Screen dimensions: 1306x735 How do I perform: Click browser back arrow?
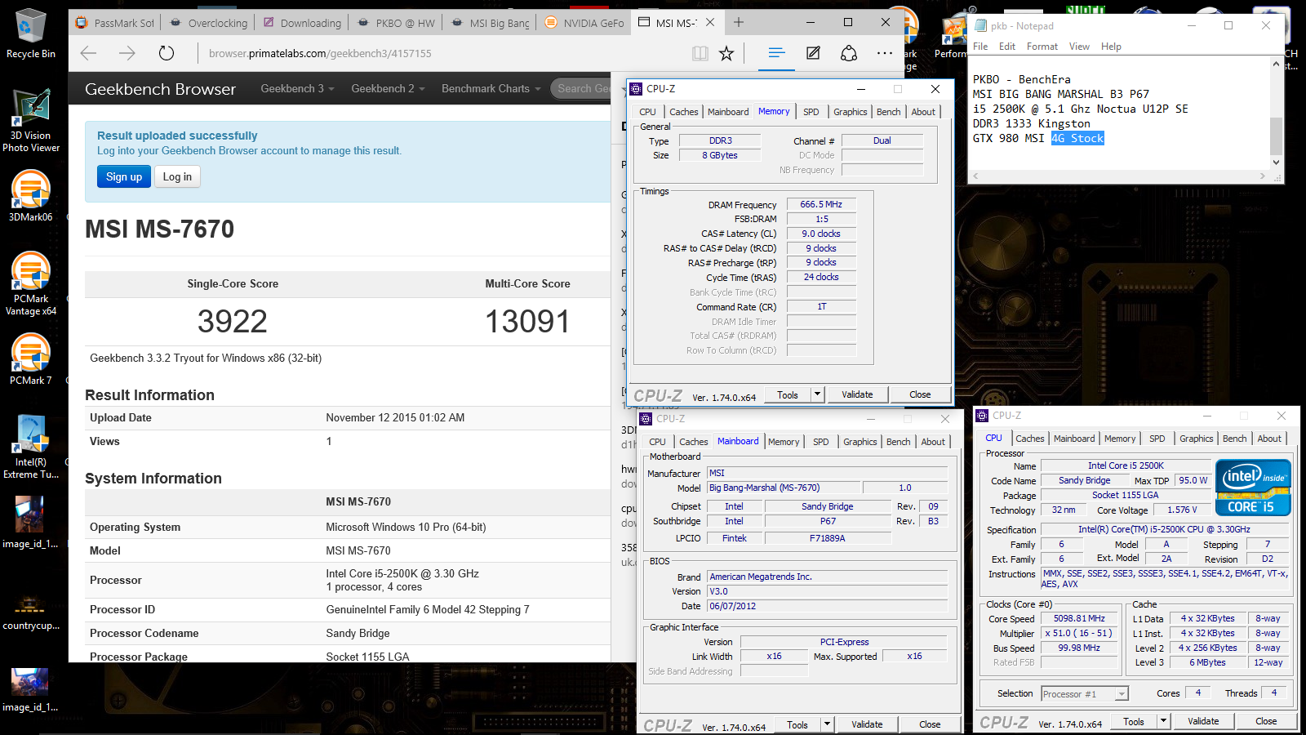88,53
